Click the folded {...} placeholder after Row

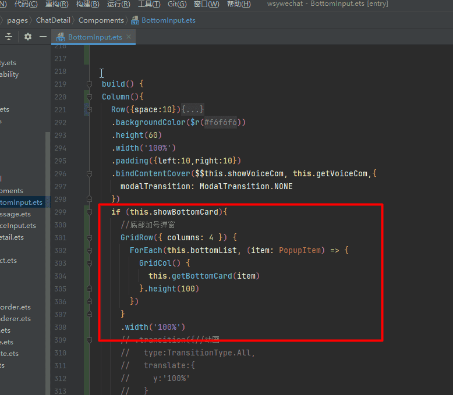pyautogui.click(x=192, y=109)
